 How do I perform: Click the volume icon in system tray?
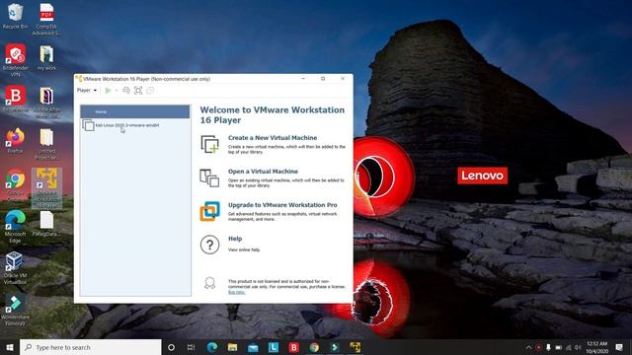click(578, 347)
